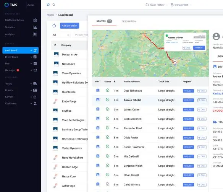Expand the Messages sidebar chevron
This screenshot has width=223, height=192.
click(31, 70)
